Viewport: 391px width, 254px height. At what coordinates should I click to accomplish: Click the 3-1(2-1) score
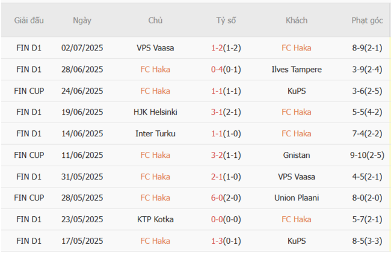coord(226,112)
